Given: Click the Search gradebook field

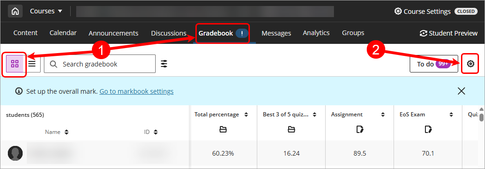Looking at the screenshot, I should 100,64.
